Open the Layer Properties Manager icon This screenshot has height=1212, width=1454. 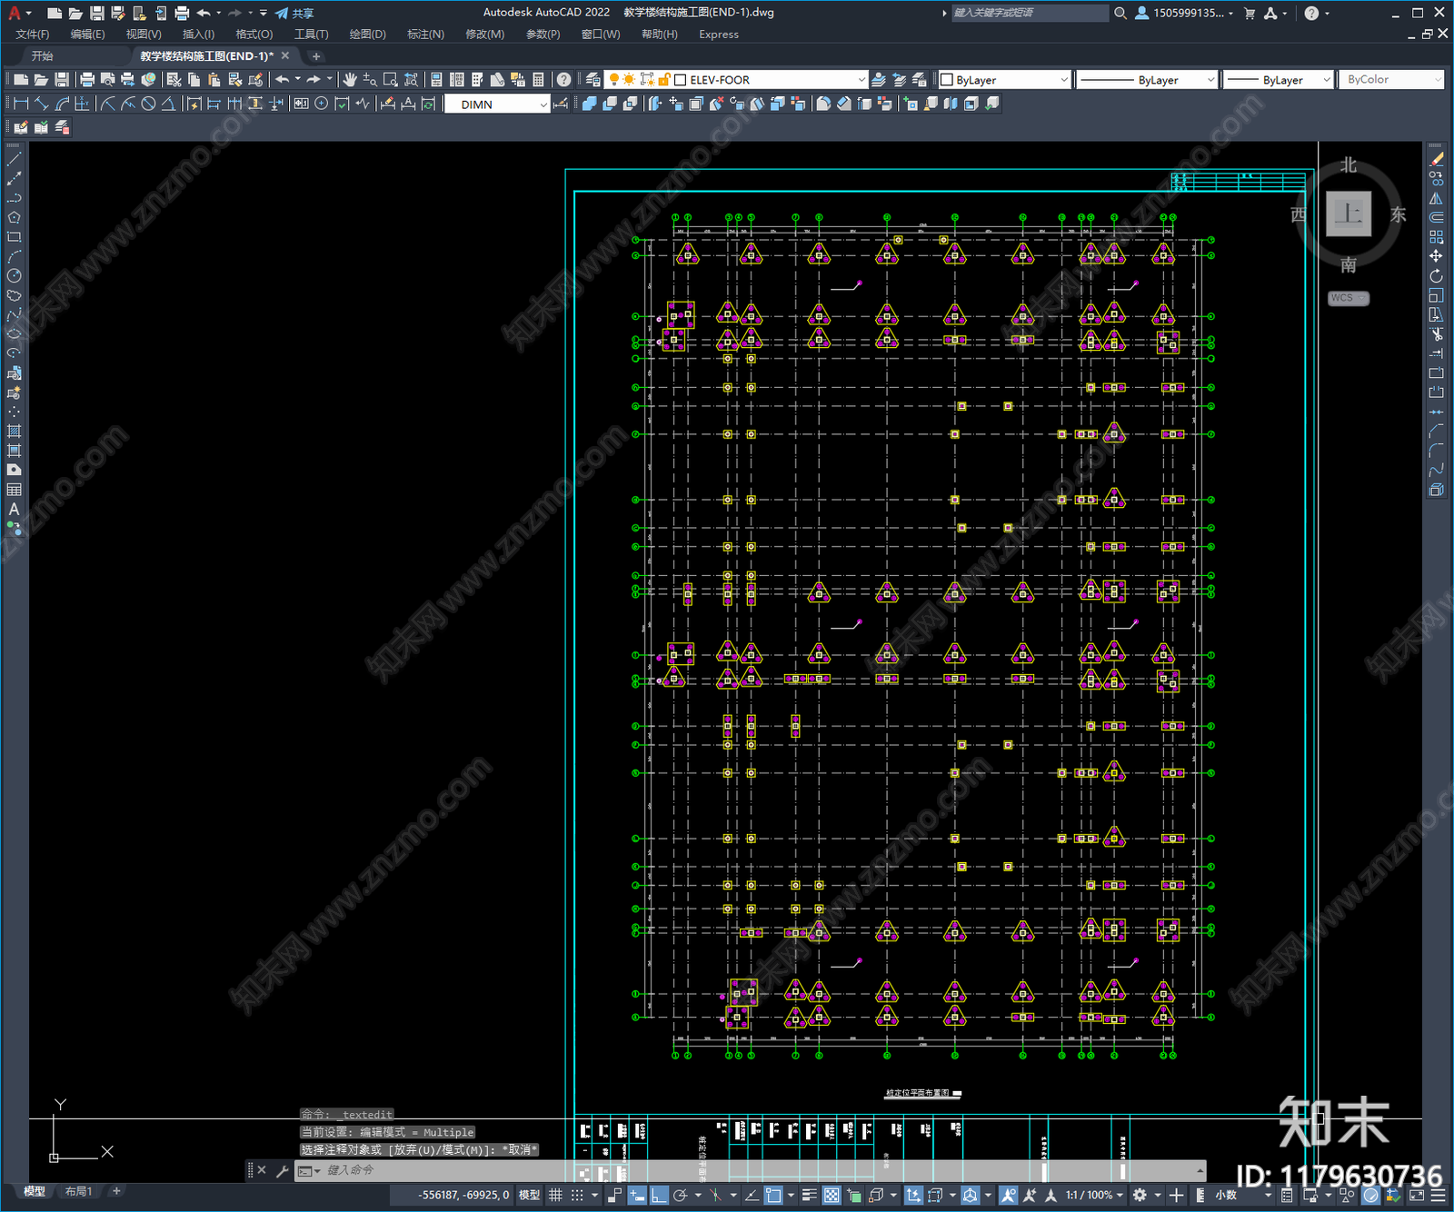click(x=593, y=80)
